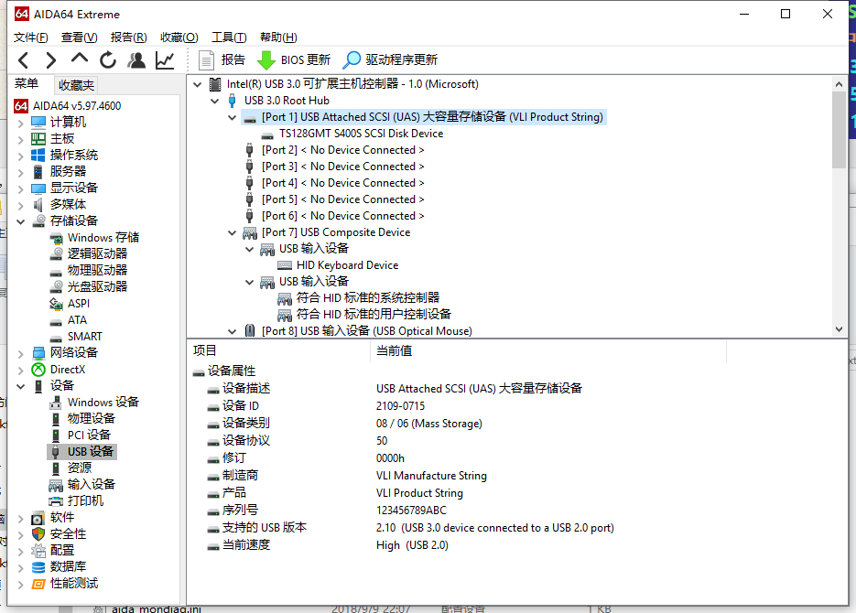The width and height of the screenshot is (856, 613).
Task: Click the device tree scrollbar up arrow
Action: click(x=840, y=84)
